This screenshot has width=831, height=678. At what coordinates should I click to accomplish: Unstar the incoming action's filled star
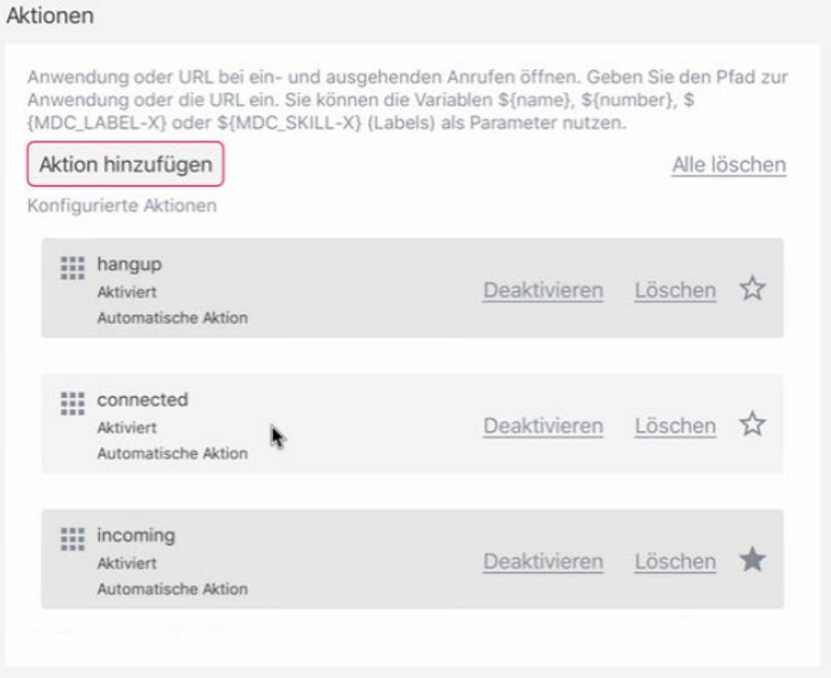pyautogui.click(x=752, y=560)
